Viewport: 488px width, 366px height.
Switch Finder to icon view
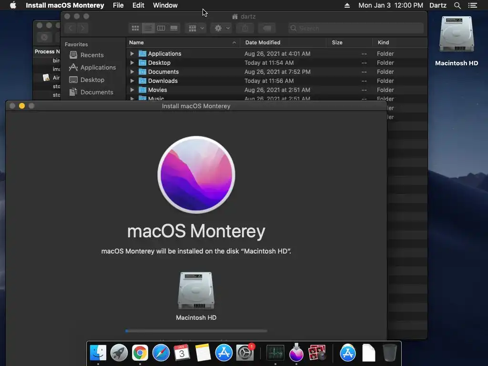pyautogui.click(x=135, y=28)
